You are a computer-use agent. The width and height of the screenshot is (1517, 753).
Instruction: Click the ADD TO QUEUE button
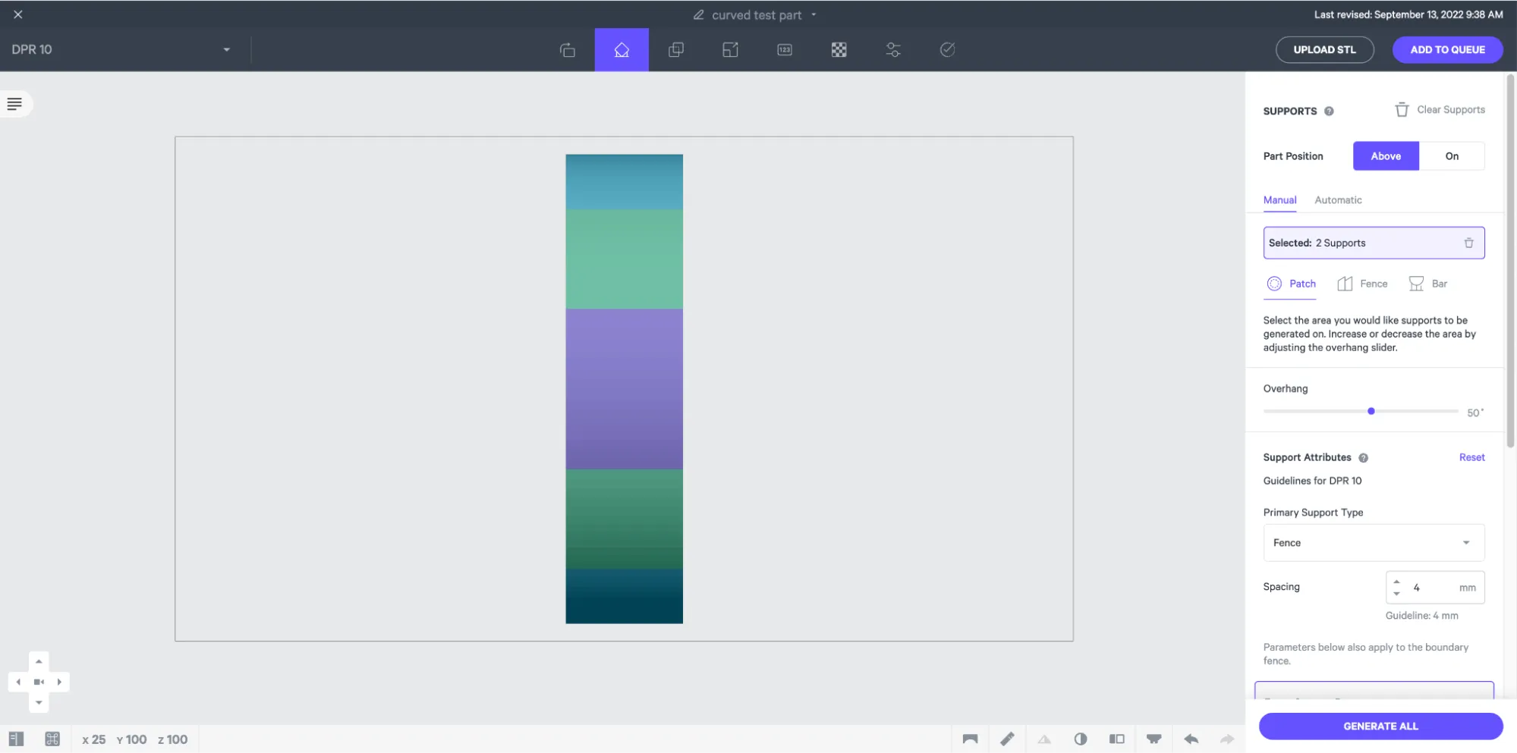[x=1447, y=50]
